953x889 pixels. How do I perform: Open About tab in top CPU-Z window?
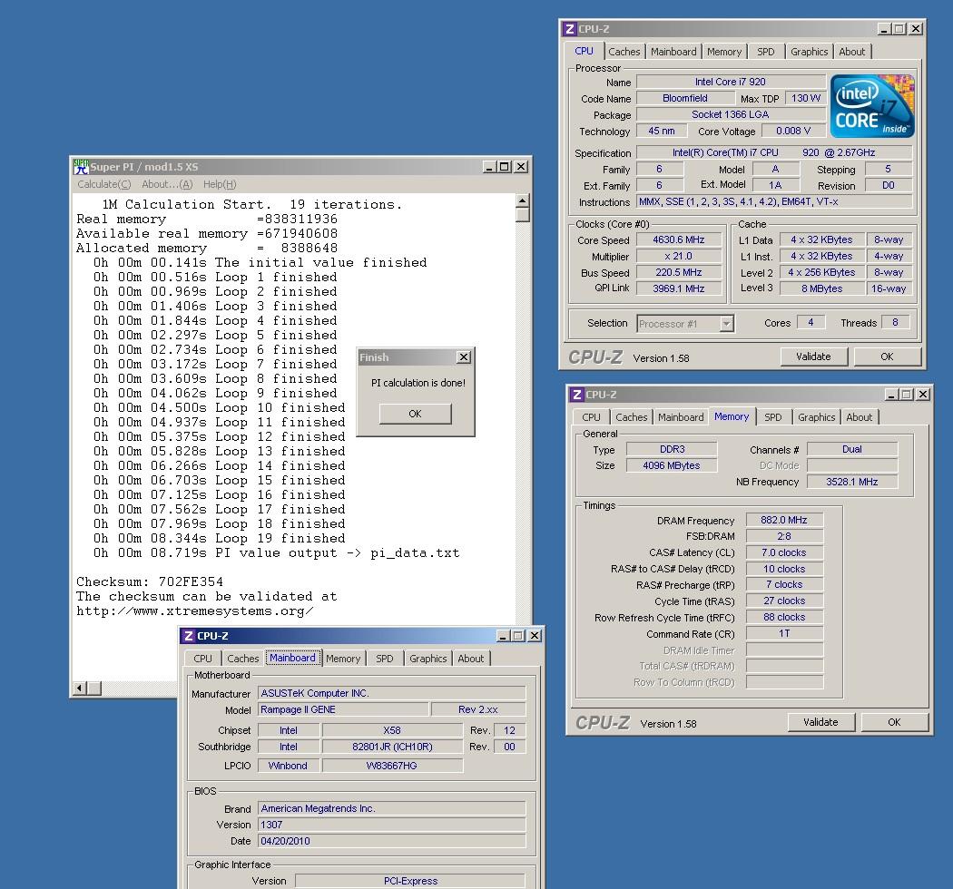(x=852, y=52)
